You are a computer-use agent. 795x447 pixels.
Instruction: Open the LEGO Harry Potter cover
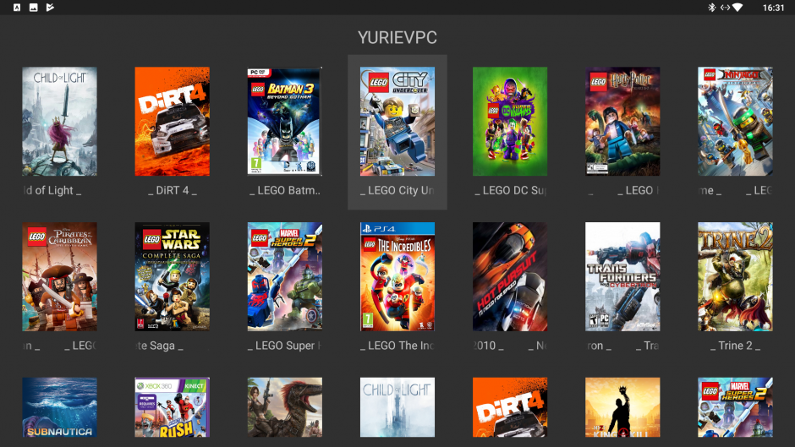tap(622, 122)
